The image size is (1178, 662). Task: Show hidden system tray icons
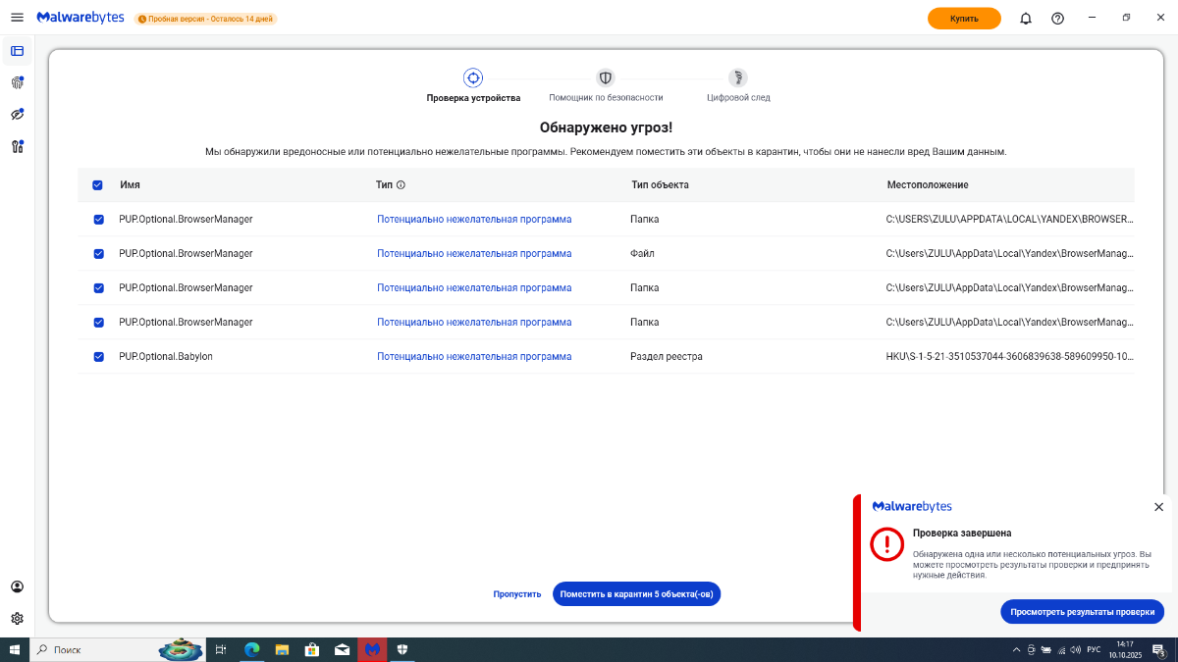point(1016,650)
